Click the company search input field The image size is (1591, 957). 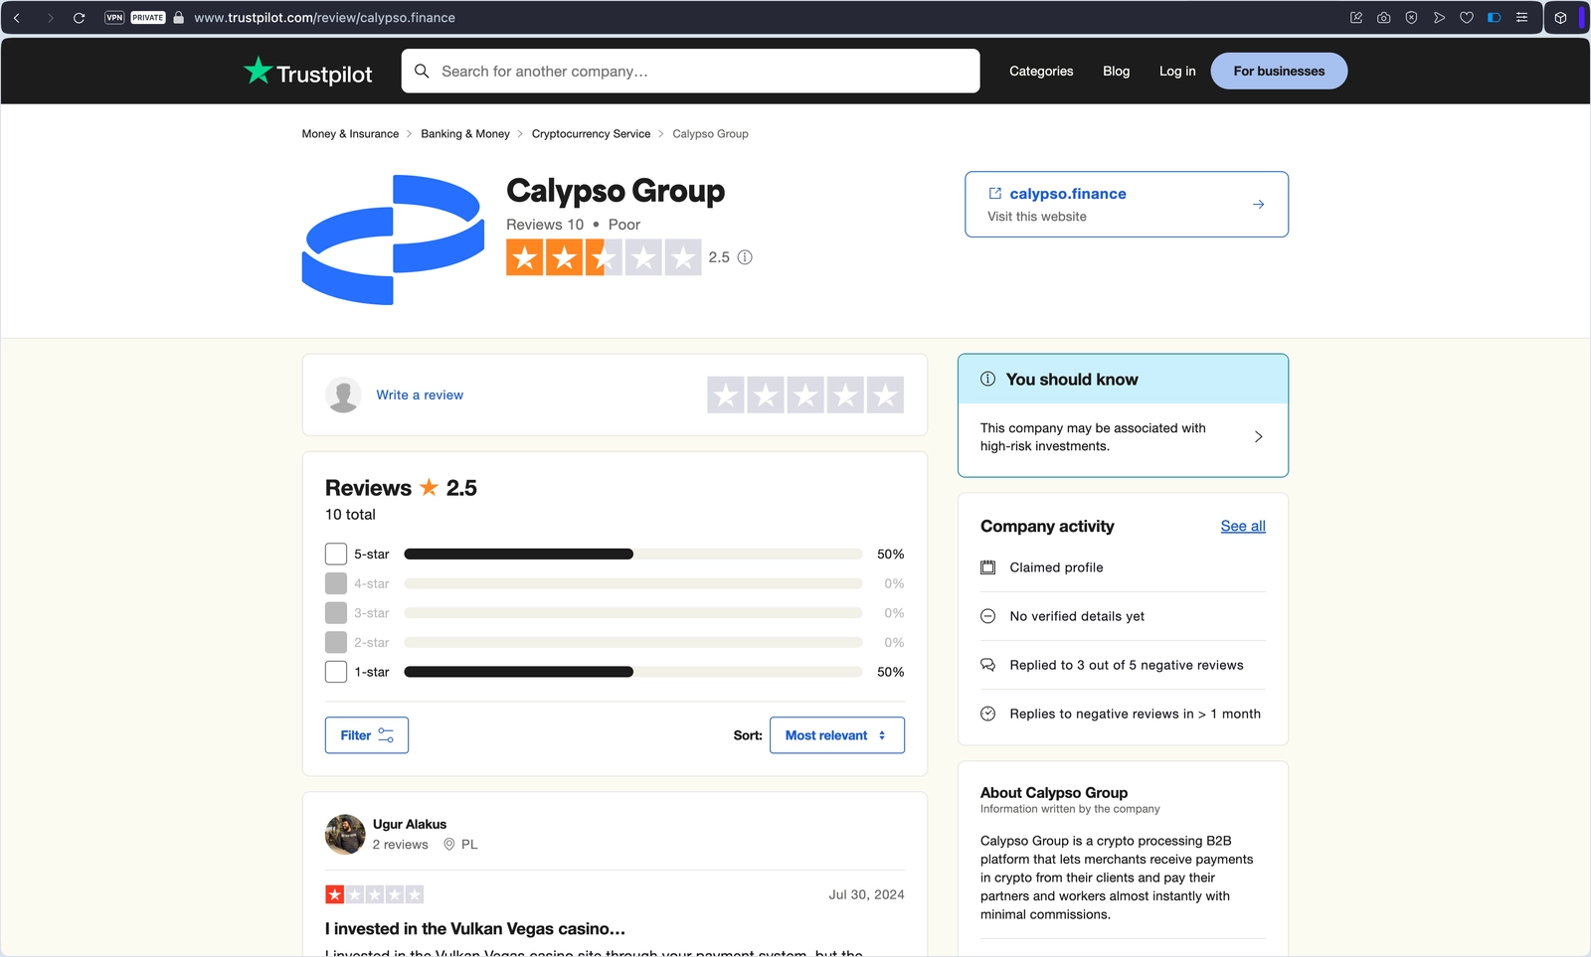[690, 71]
